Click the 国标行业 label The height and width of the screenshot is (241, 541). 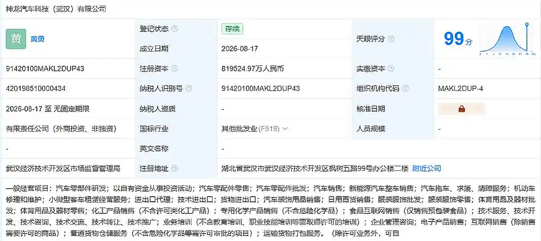[154, 128]
